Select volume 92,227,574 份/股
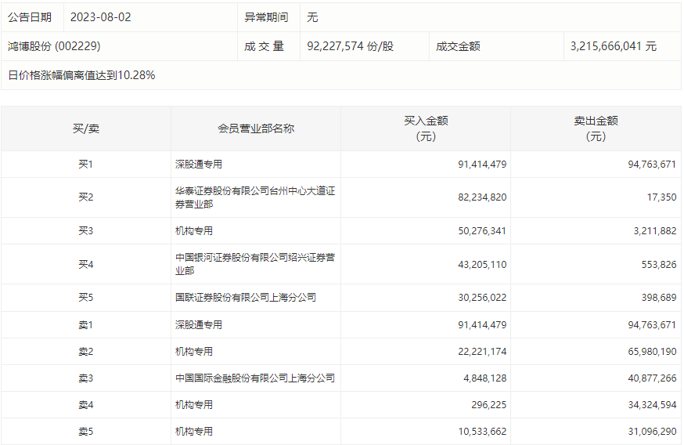Viewport: 684px width, 445px height. point(351,46)
